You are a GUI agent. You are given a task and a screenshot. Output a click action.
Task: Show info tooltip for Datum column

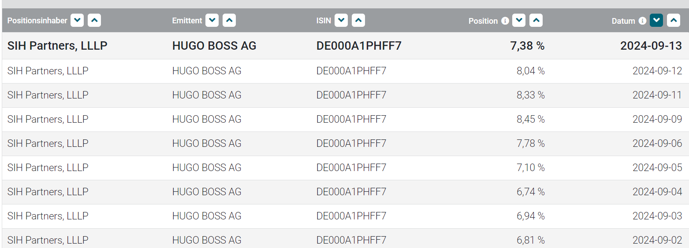click(642, 21)
